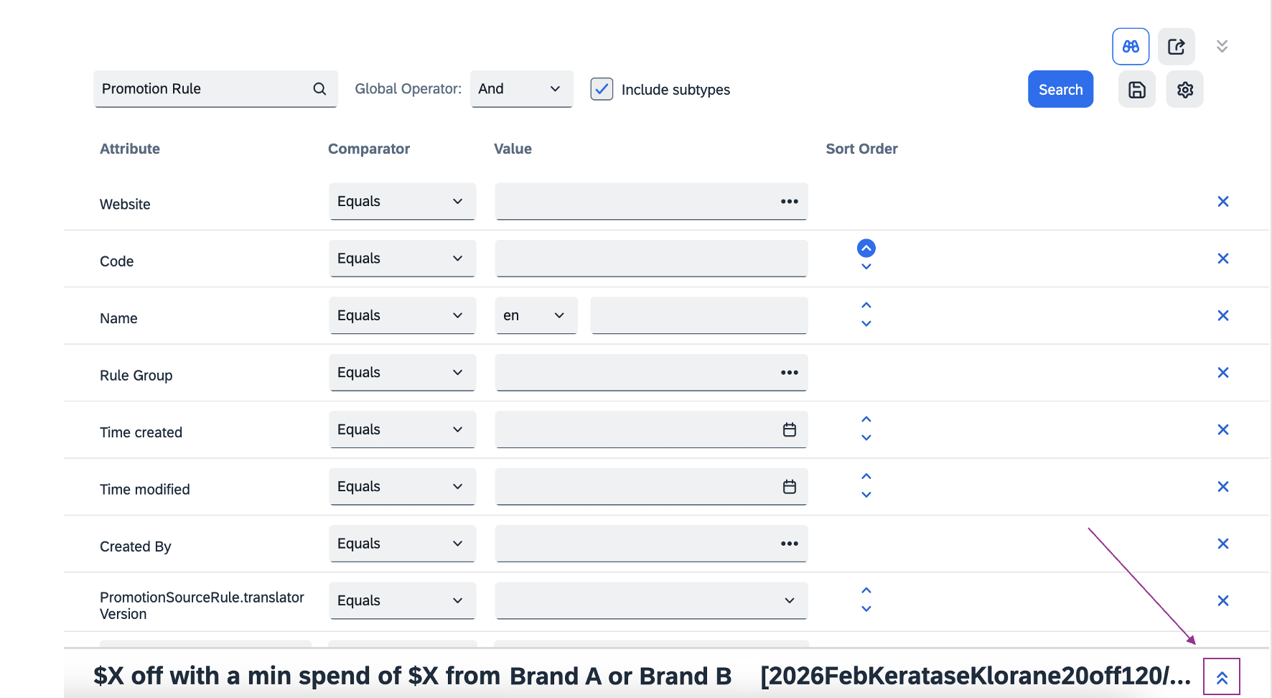The width and height of the screenshot is (1272, 698).
Task: Click the save query floppy-disk icon
Action: pyautogui.click(x=1137, y=90)
